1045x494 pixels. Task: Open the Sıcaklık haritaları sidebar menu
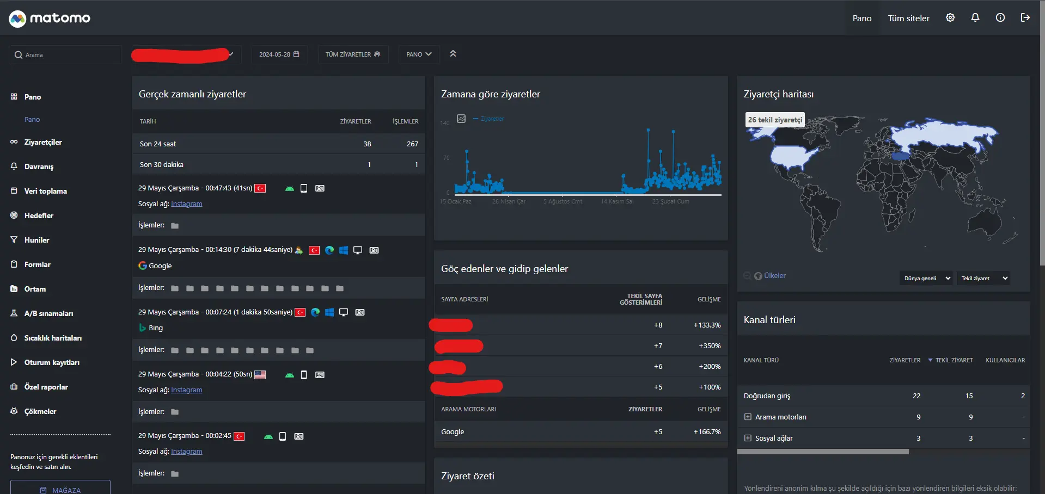tap(53, 338)
